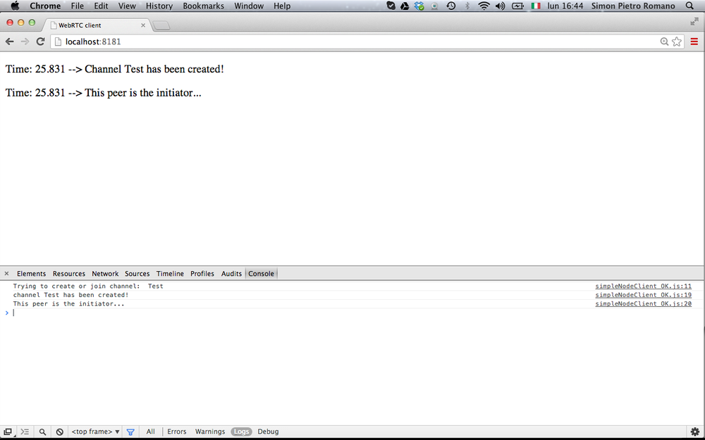Open the Chrome customization menu
Viewport: 705px width, 440px height.
coord(694,42)
